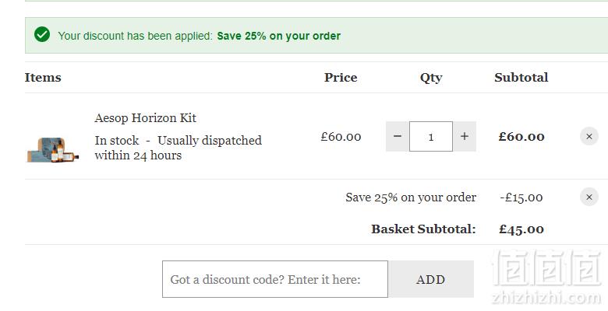Remove Aesop Horizon Kit from basket

(589, 137)
